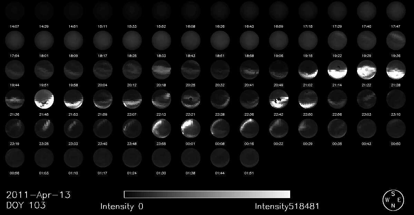Click the 19:44 timestamp label
This screenshot has height=215, width=414.
[15, 85]
